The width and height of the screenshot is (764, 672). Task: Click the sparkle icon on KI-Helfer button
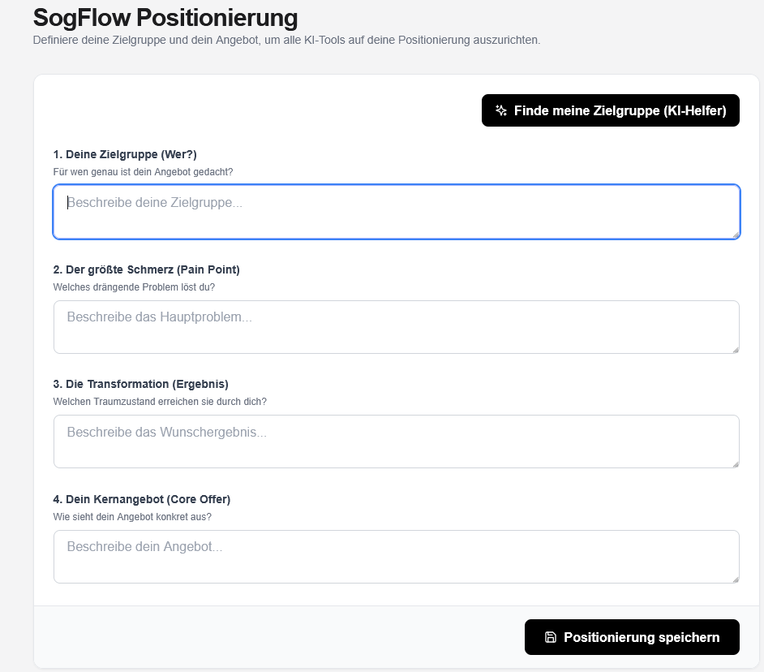tap(501, 110)
